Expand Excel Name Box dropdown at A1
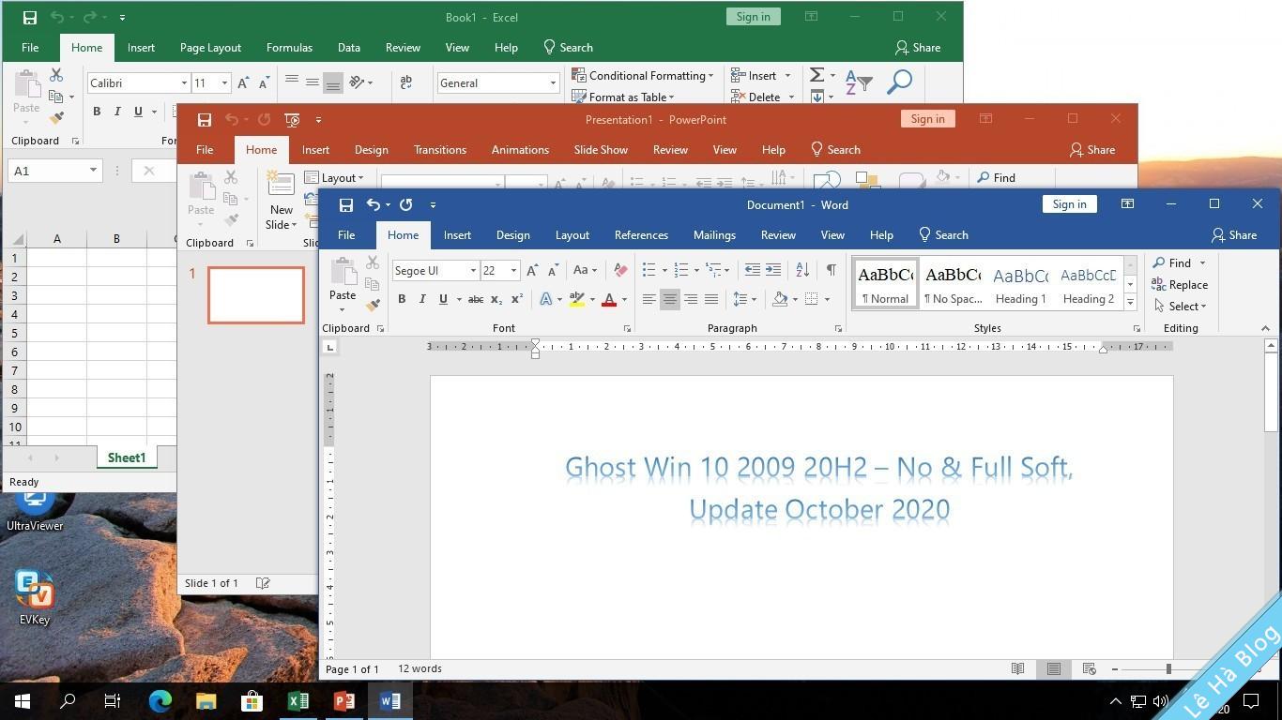 click(x=93, y=171)
